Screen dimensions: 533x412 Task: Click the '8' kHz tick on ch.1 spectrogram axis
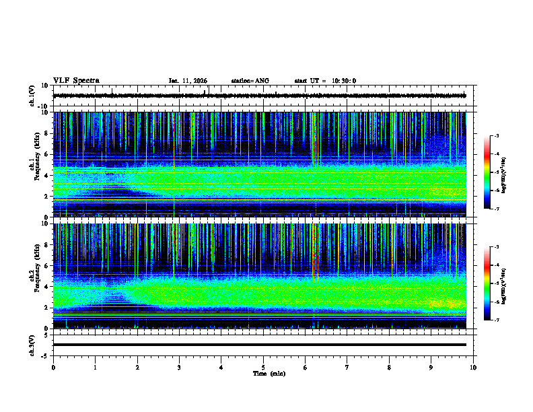tap(46, 133)
